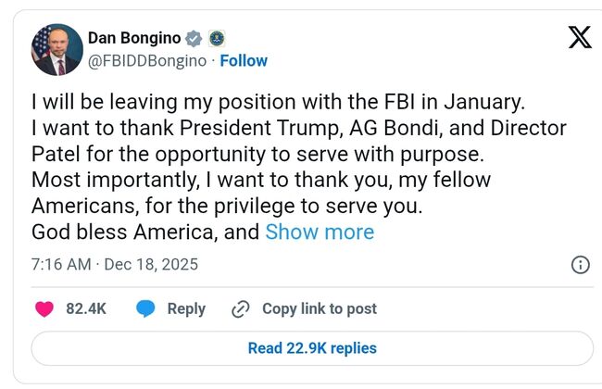The height and width of the screenshot is (389, 602).
Task: Click the 82.4K likes count
Action: (x=86, y=308)
